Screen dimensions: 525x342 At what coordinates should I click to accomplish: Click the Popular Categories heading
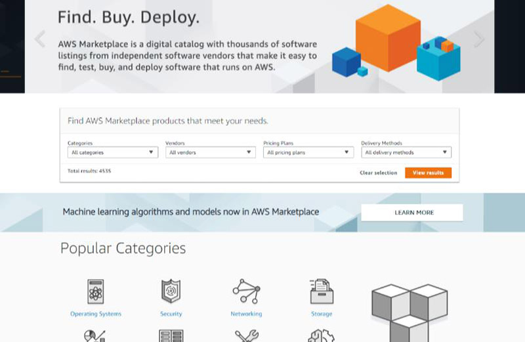[123, 248]
